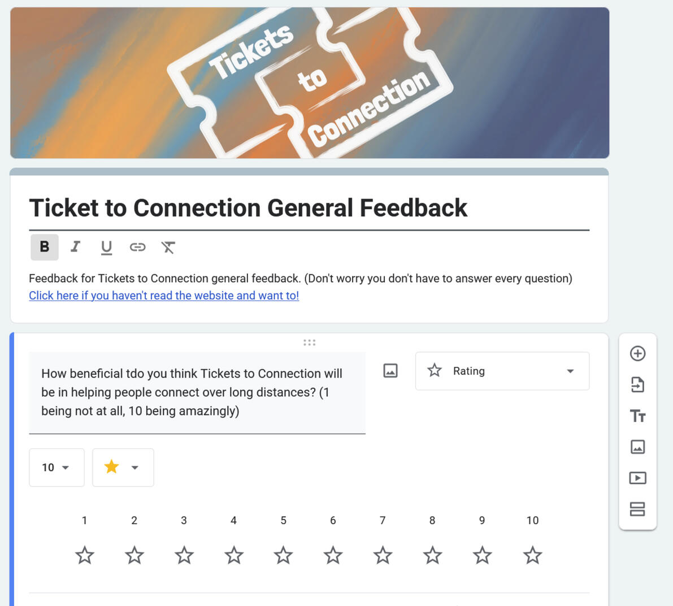Insert a link in description
673x606 pixels.
(137, 247)
